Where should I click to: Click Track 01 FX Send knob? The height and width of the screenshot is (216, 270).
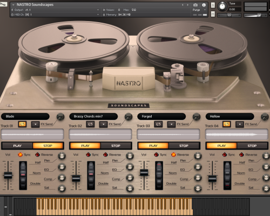tap(60, 117)
